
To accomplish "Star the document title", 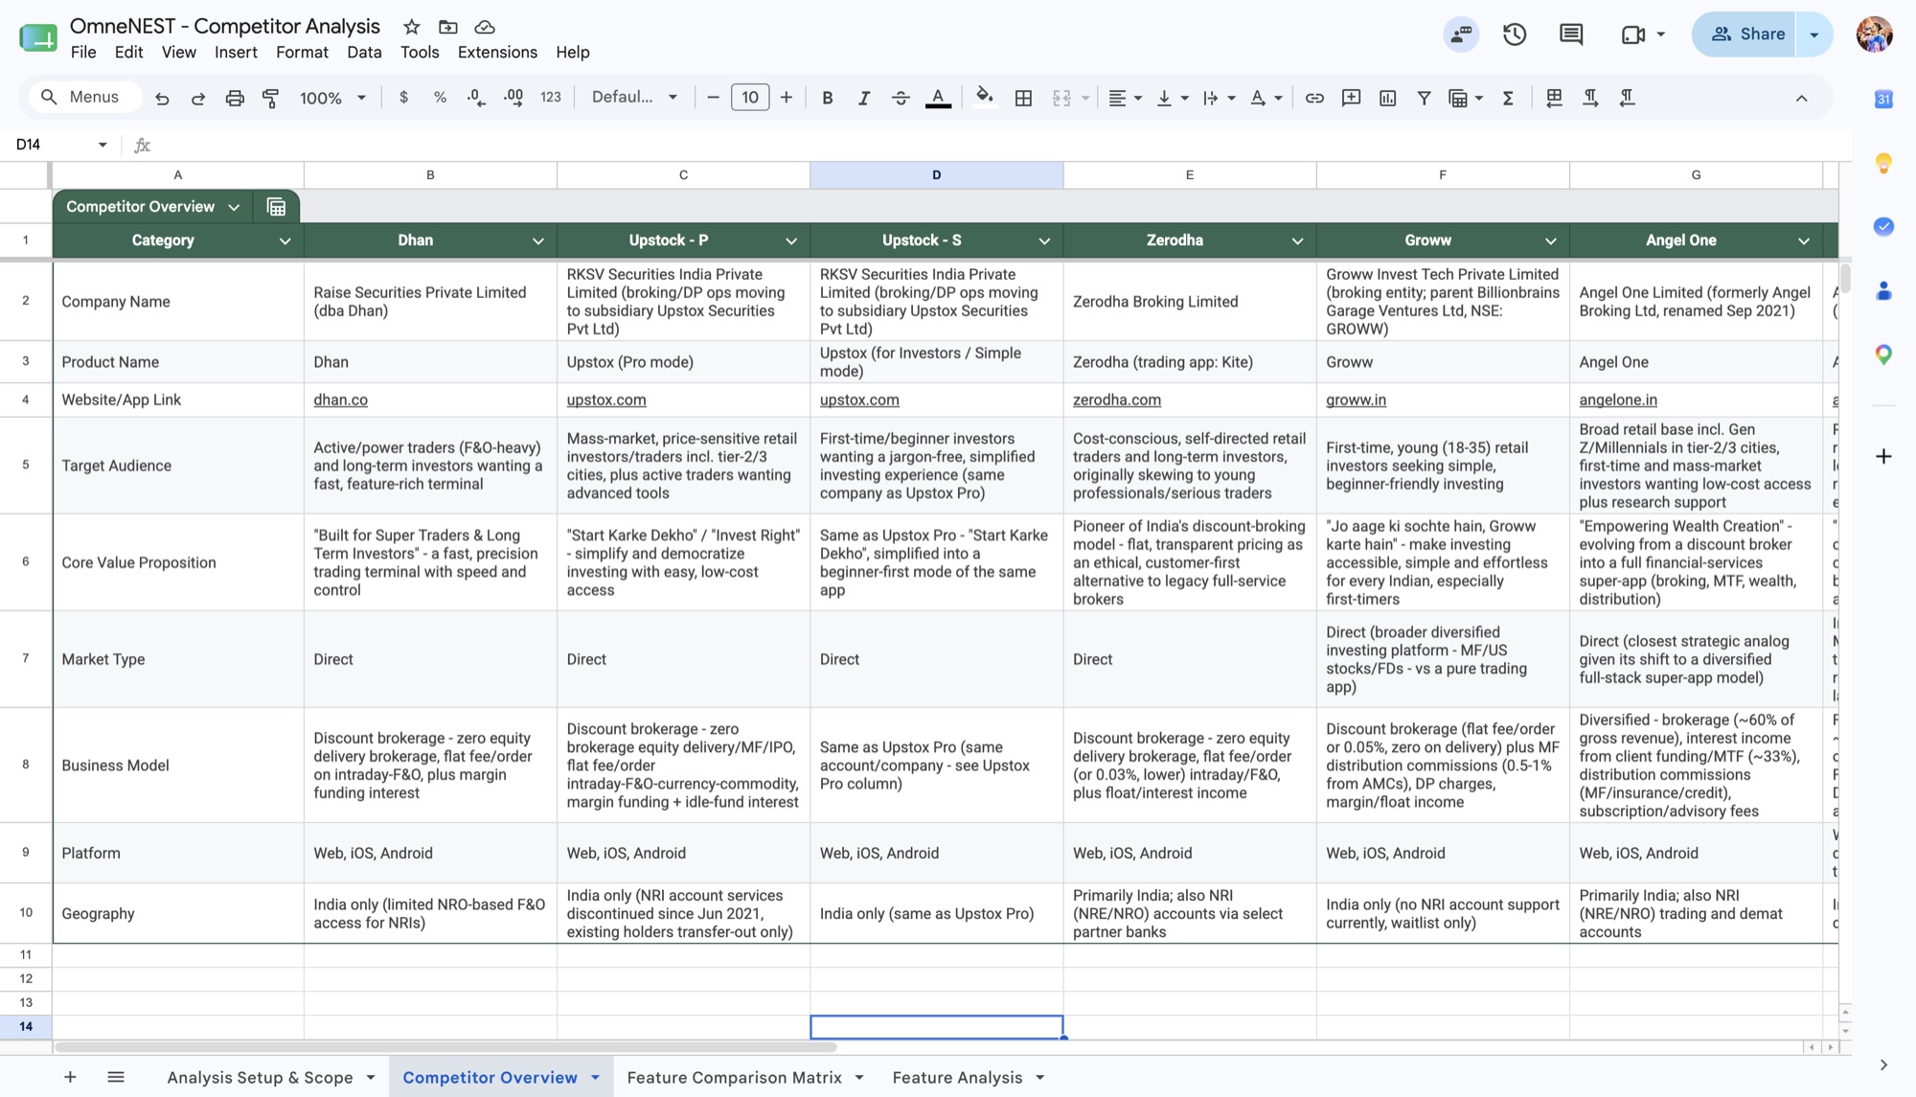I will (x=411, y=27).
